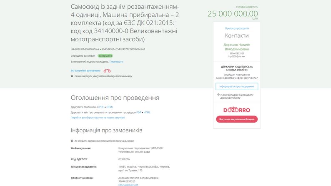This screenshot has width=331, height=186.
Task: Open the 'Протокол розкриття' link
Action: 237,28
